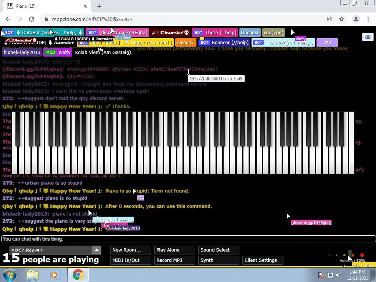Click the green MOD badge on Wolfy
The width and height of the screenshot is (376, 282).
tap(51, 52)
